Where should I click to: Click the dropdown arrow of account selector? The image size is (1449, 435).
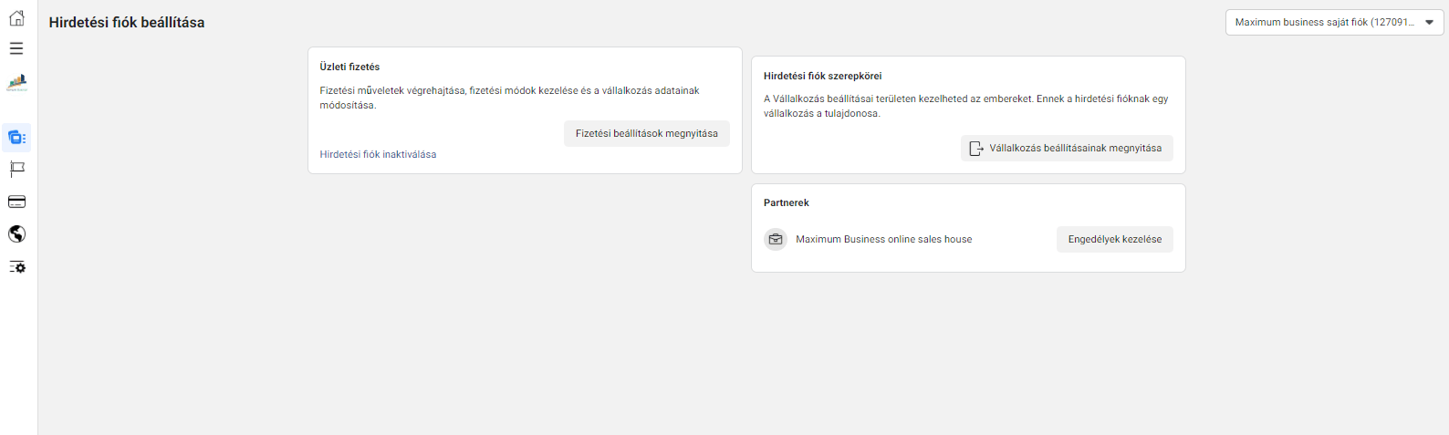(x=1429, y=22)
